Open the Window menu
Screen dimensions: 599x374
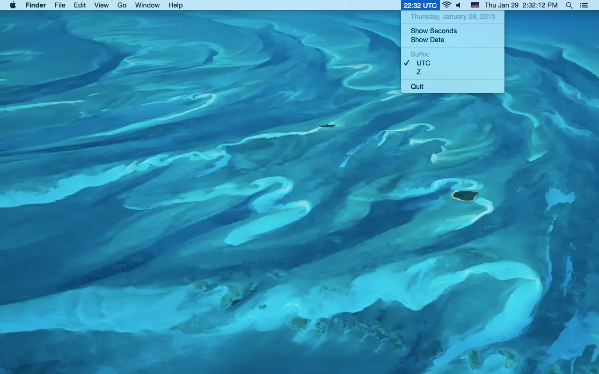(x=147, y=5)
